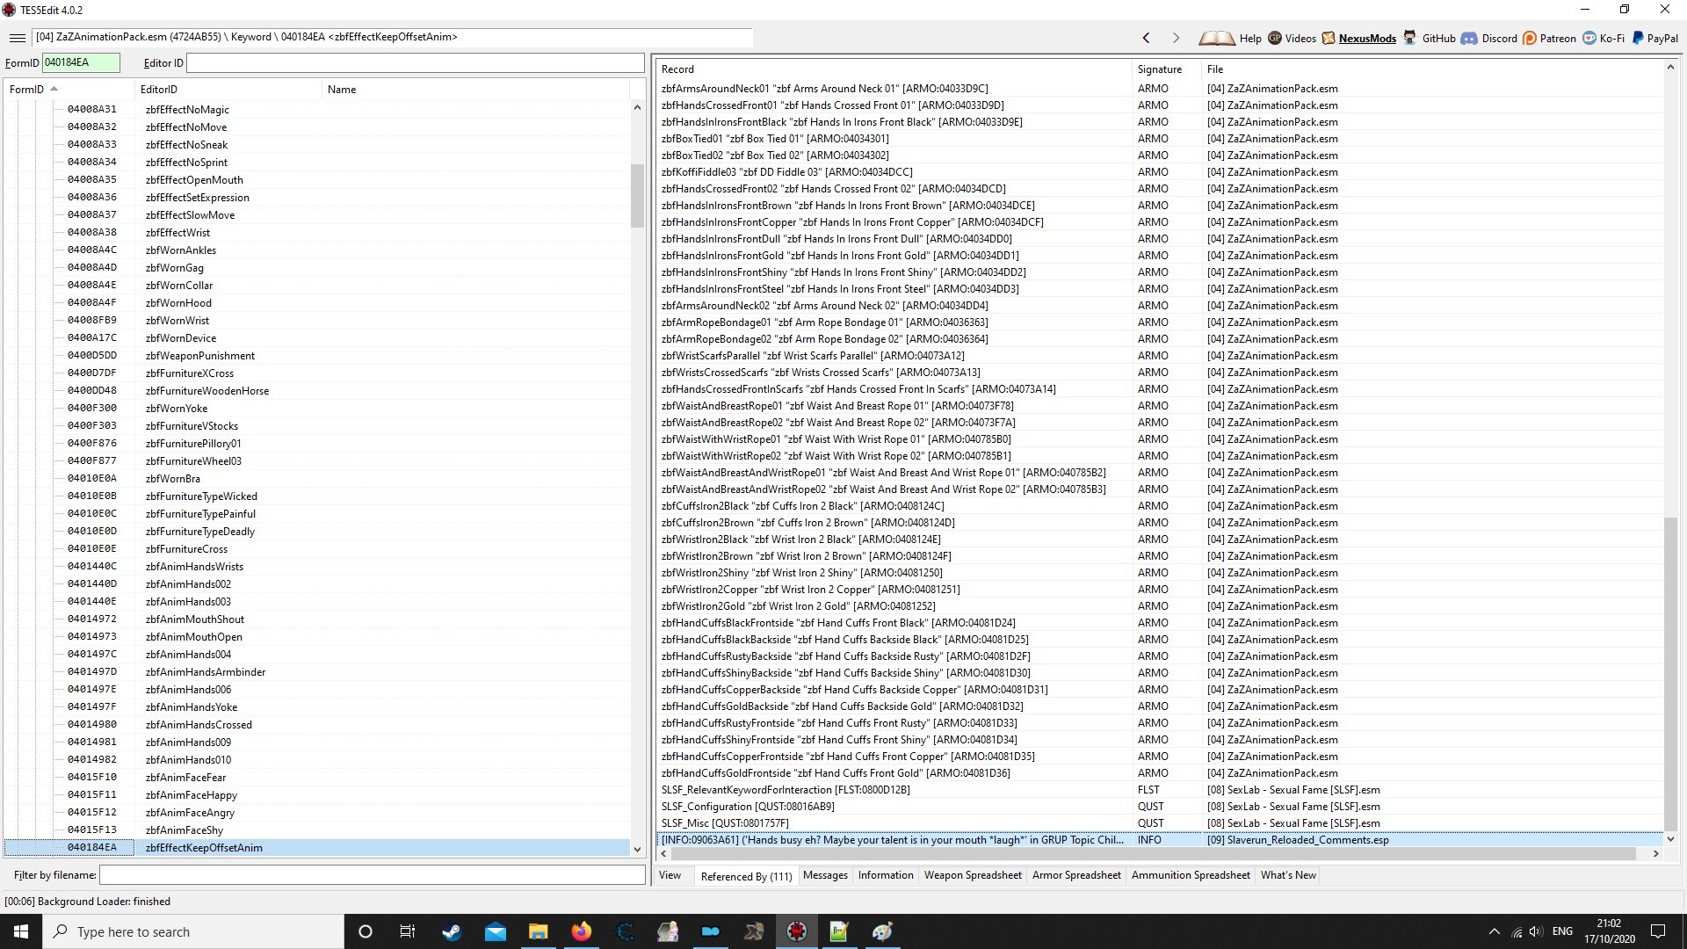
Task: Open File Explorer from the taskbar
Action: (x=538, y=931)
